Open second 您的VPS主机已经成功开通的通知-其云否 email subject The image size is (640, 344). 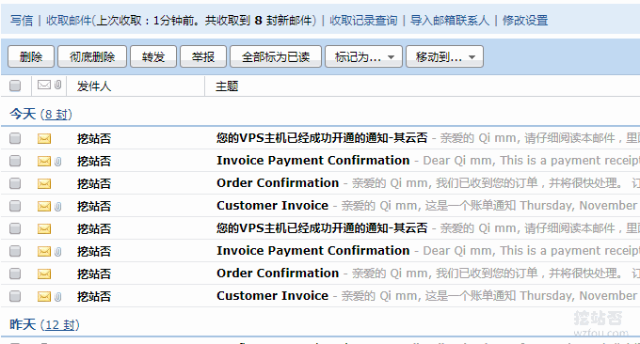pos(322,228)
